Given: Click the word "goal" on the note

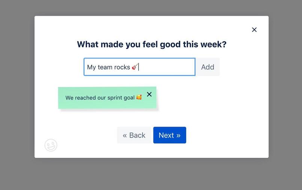Looking at the screenshot, I should tap(129, 98).
